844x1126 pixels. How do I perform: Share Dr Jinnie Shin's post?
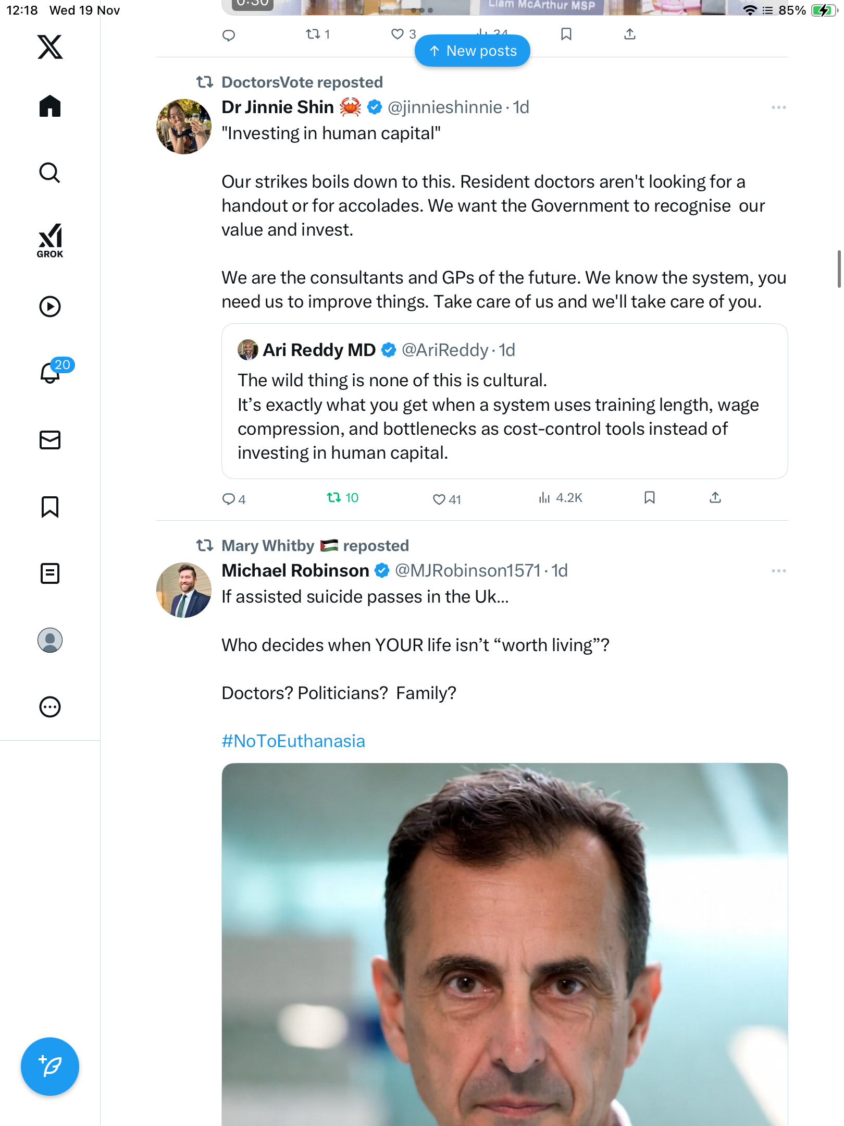click(x=715, y=498)
